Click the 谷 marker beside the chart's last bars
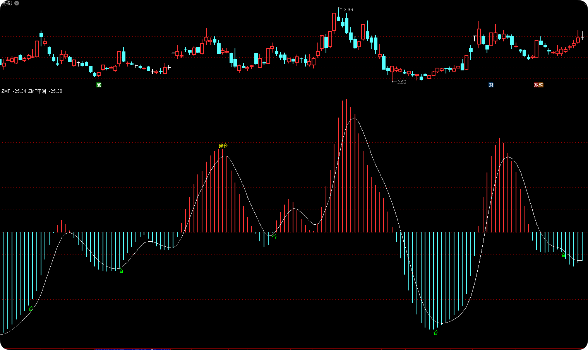The width and height of the screenshot is (588, 350). [x=563, y=255]
